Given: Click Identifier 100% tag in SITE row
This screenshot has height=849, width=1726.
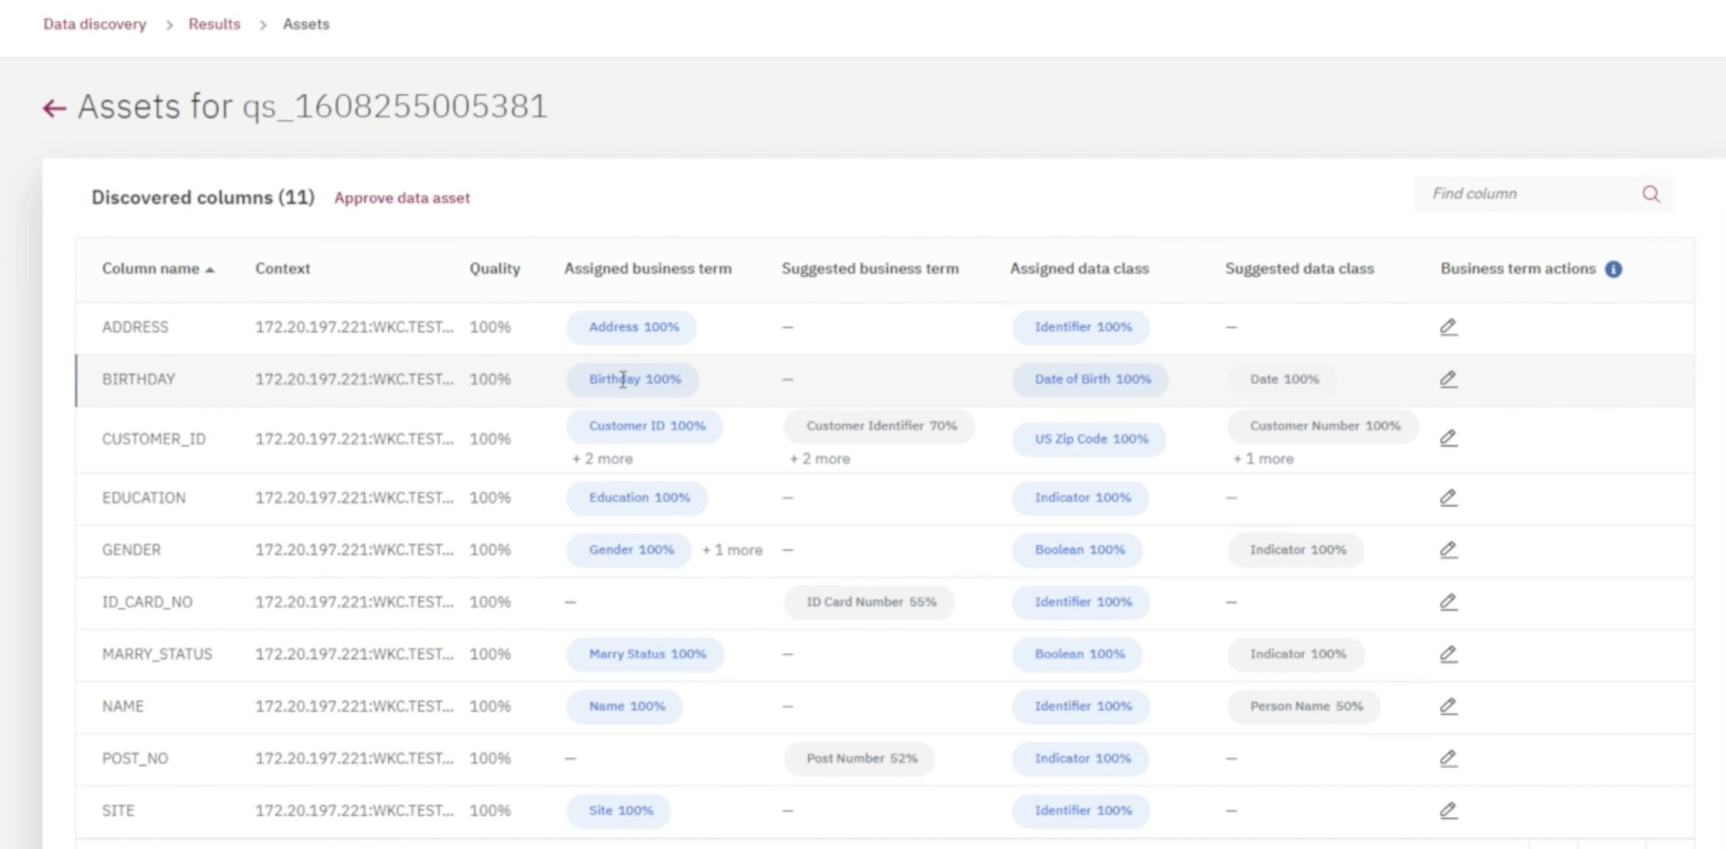Looking at the screenshot, I should pos(1081,810).
